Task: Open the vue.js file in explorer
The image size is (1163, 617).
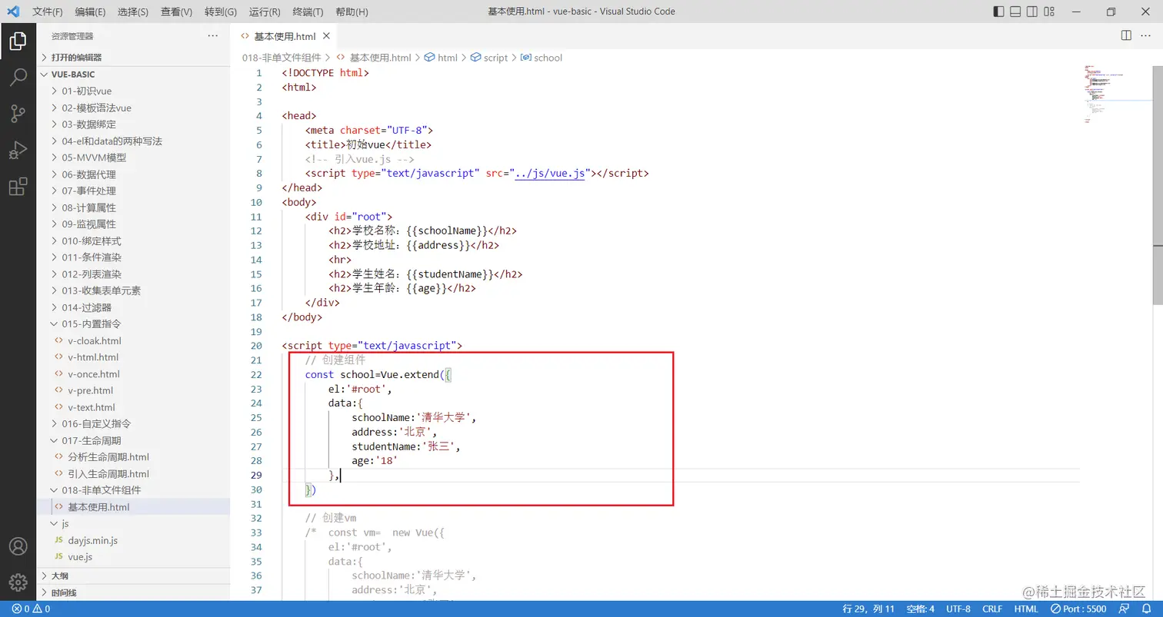Action: click(x=80, y=557)
